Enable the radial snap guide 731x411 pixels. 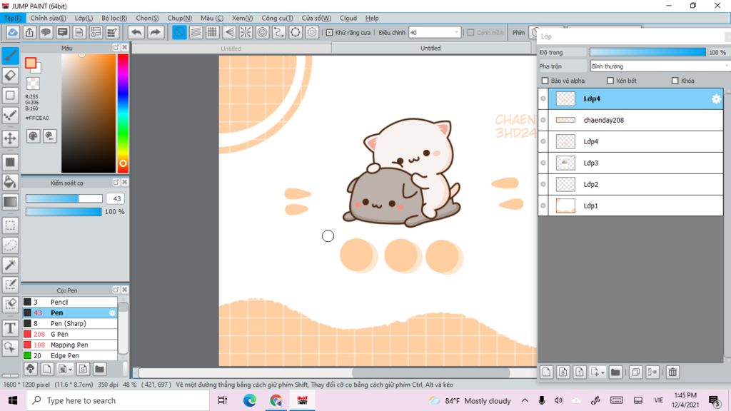(x=246, y=32)
